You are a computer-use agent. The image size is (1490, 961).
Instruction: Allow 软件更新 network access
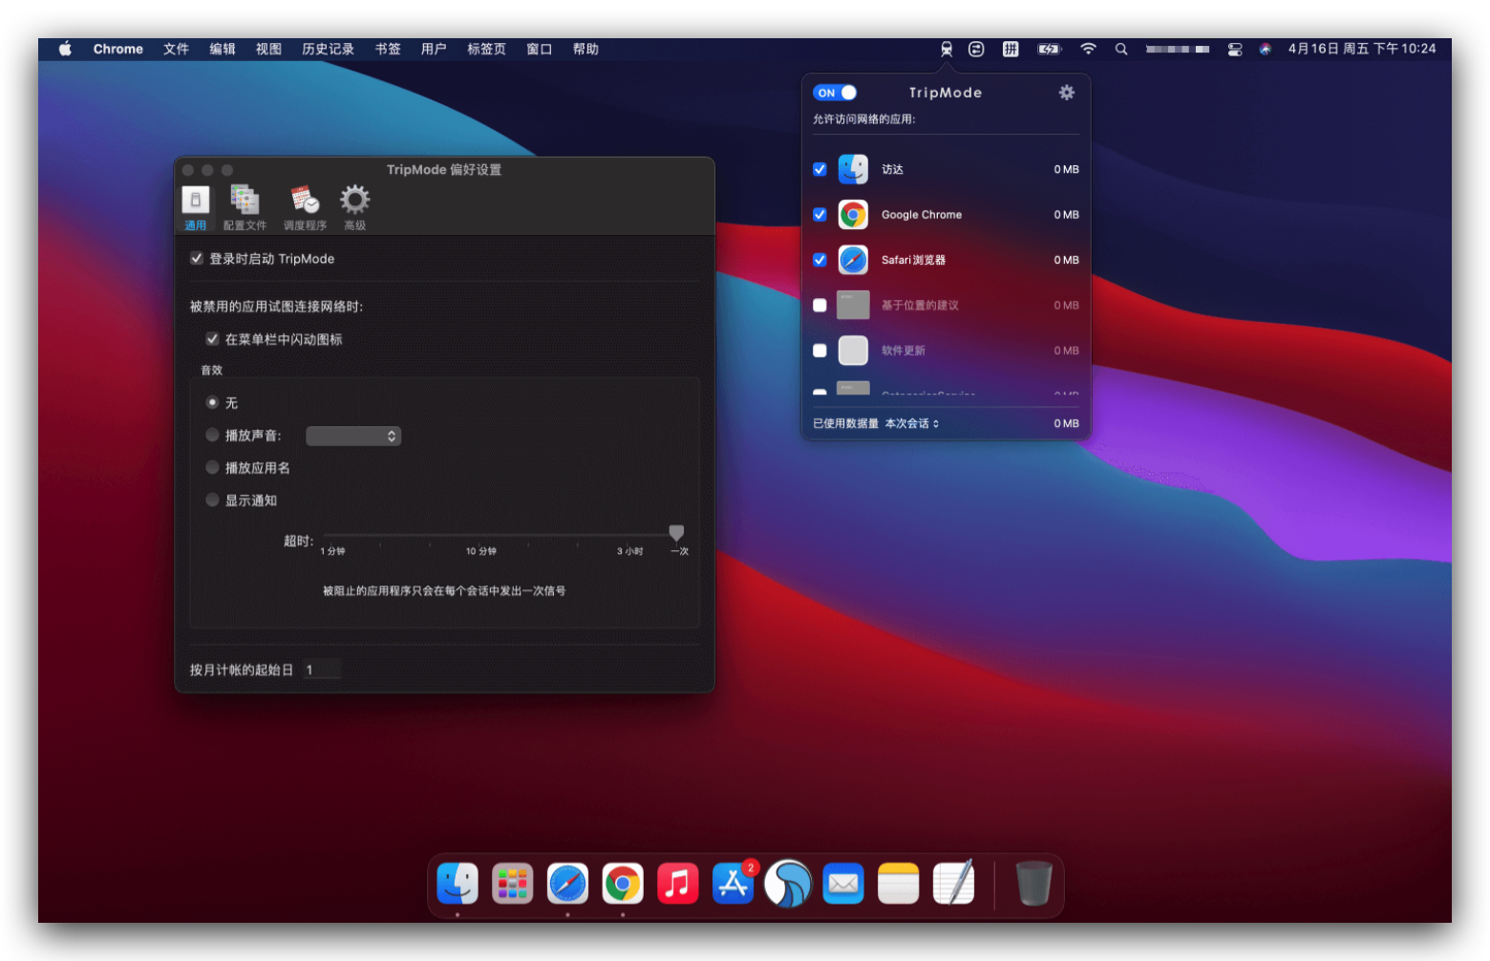819,351
